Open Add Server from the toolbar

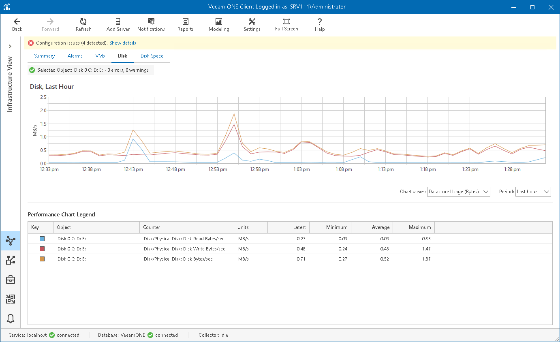point(118,24)
